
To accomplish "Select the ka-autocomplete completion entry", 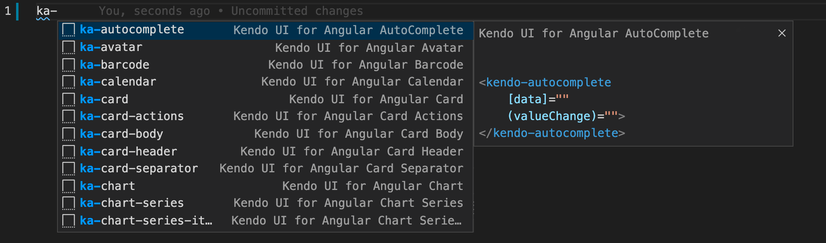I will (x=133, y=29).
